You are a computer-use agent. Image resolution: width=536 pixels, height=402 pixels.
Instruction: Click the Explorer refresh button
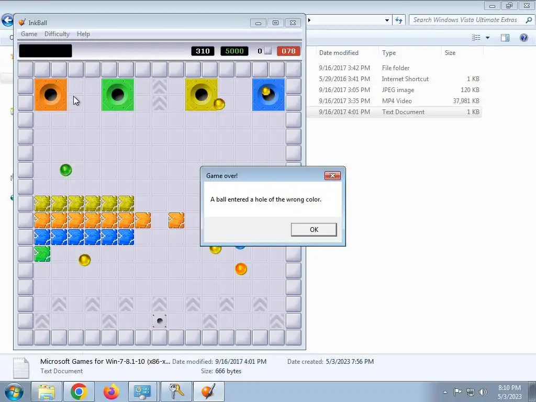398,20
